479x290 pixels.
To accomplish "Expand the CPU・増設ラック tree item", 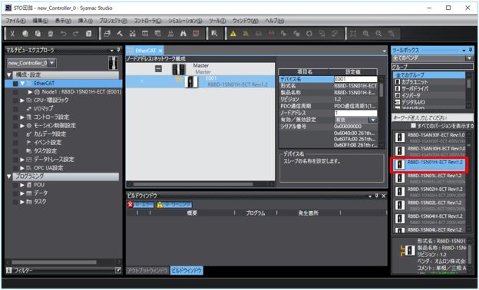I will pos(22,101).
